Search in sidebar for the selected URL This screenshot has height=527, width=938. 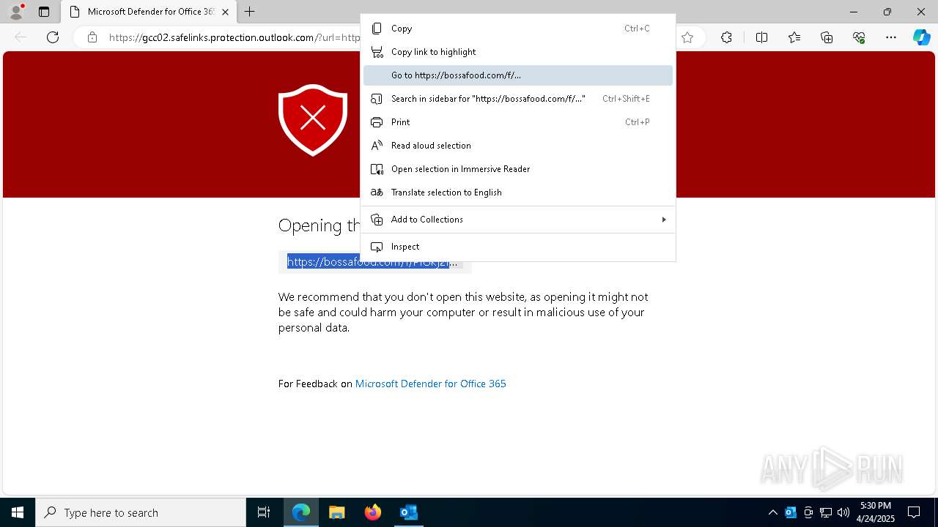(x=518, y=99)
